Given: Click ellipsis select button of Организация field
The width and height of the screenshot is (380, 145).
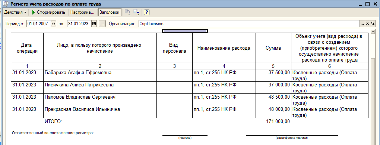Looking at the screenshot, I should (x=362, y=24).
